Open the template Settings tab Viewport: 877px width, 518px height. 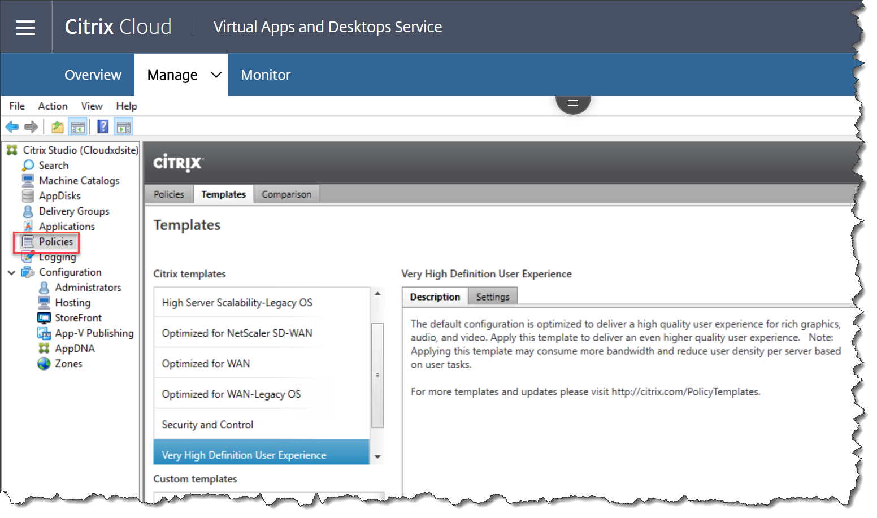[493, 297]
